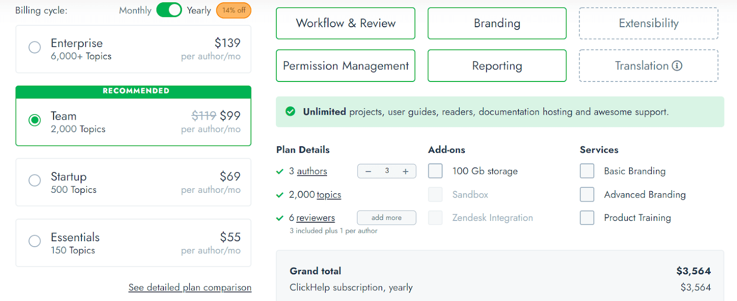Choose the Essentials plan radio button
737x301 pixels.
click(35, 241)
